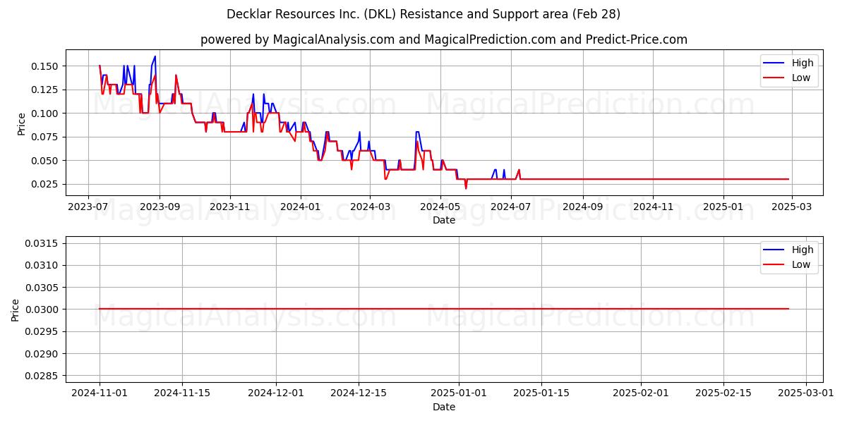Click the 'Date' label under top chart
Viewport: 847px width, 423px height.
[x=444, y=220]
